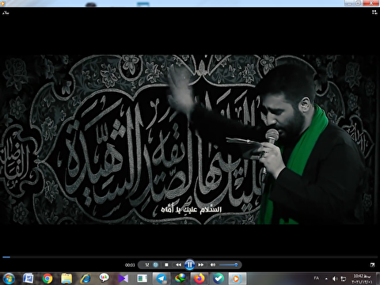
Task: Launch Google Chrome from the taskbar
Action: [x=47, y=279]
